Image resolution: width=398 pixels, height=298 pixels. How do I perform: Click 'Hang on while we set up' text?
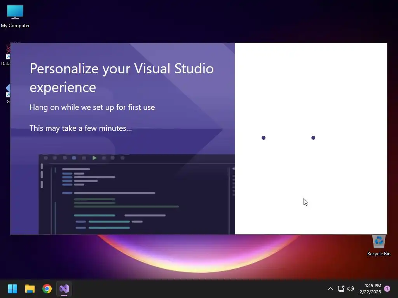point(92,107)
